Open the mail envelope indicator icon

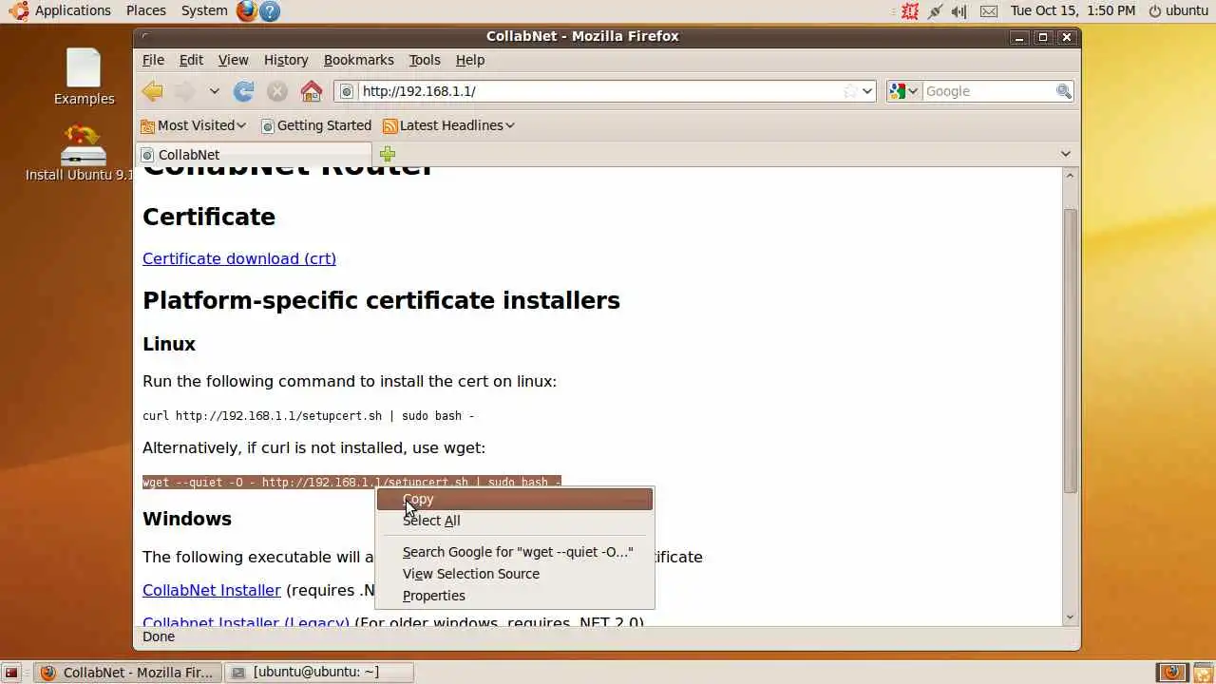coord(989,10)
